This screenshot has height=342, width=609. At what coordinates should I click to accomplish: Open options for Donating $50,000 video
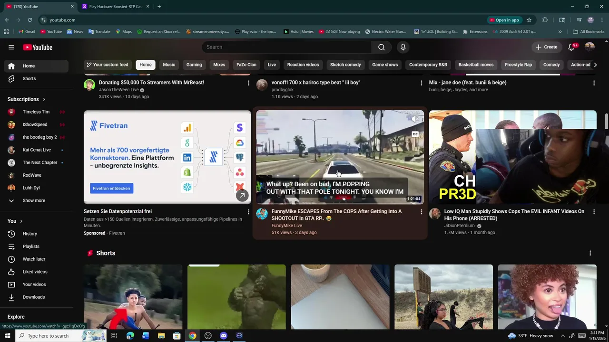[248, 83]
